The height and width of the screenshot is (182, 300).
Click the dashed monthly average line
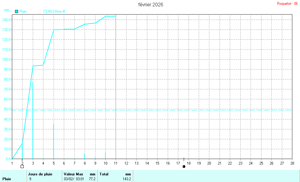(181, 110)
